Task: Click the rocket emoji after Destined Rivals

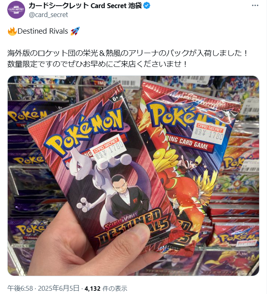Action: point(75,31)
